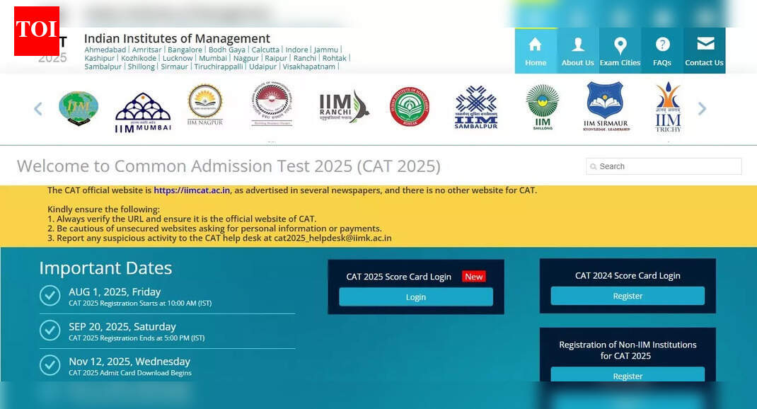The width and height of the screenshot is (757, 409).
Task: Select the IIM Sambalpur logo
Action: click(476, 106)
